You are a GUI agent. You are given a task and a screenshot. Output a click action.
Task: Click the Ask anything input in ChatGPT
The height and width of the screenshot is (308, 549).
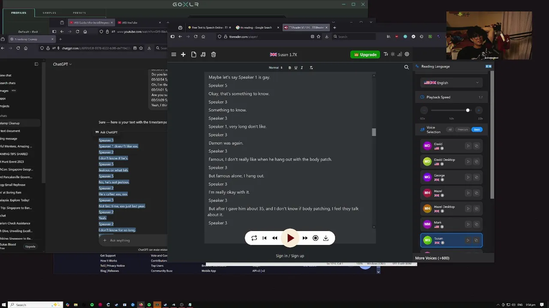(x=133, y=240)
